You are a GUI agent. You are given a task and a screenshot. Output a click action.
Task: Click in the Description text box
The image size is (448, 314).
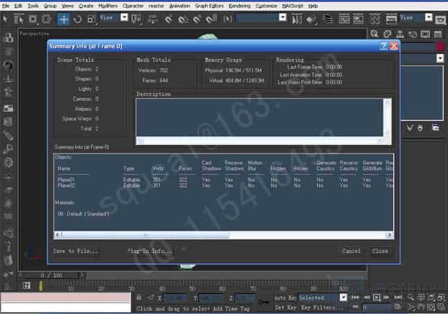(259, 118)
